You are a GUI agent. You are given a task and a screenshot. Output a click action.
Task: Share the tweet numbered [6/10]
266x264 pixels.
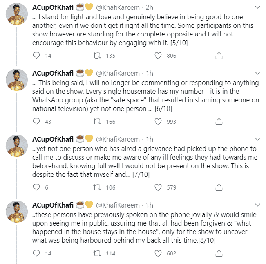219,121
